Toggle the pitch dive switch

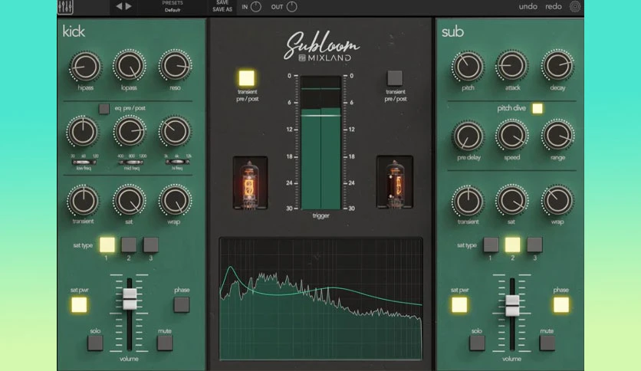[x=537, y=108]
